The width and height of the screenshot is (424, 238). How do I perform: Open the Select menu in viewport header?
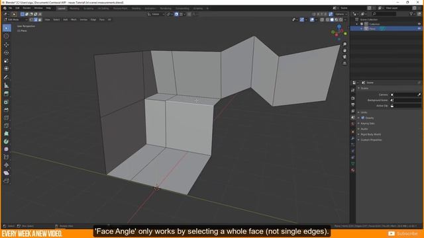56,20
